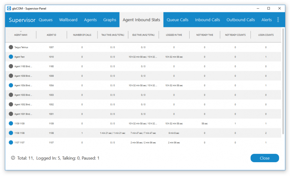Click the Number of Calls column header
The height and width of the screenshot is (176, 290).
[x=82, y=35]
